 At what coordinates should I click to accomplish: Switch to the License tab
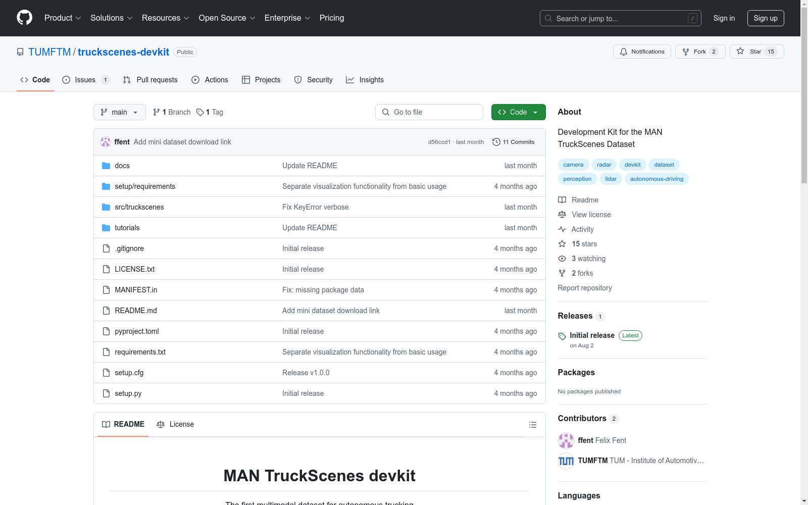(175, 424)
